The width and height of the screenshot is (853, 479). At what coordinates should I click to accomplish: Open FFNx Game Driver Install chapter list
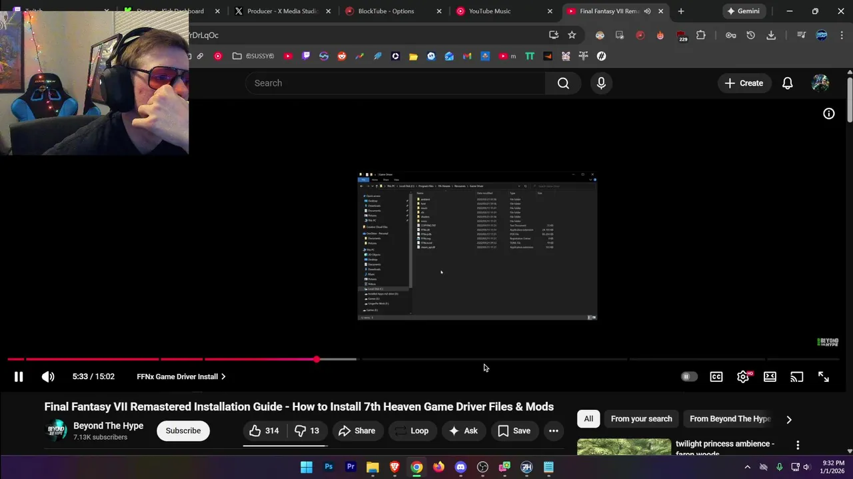tap(181, 377)
